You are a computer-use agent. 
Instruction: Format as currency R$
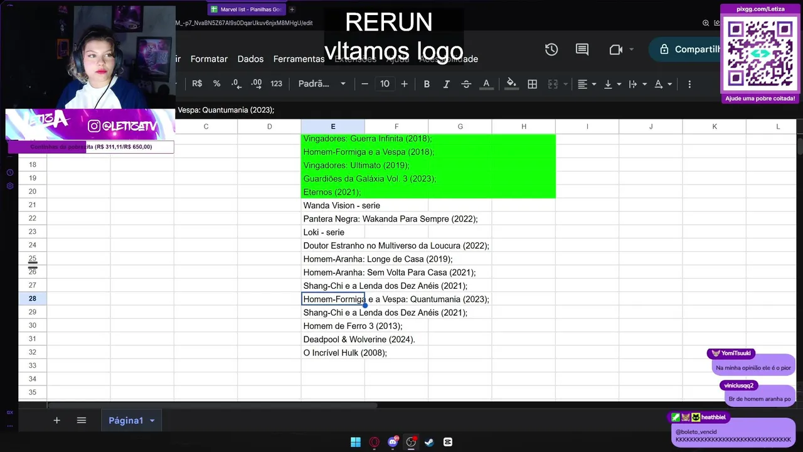click(x=197, y=83)
